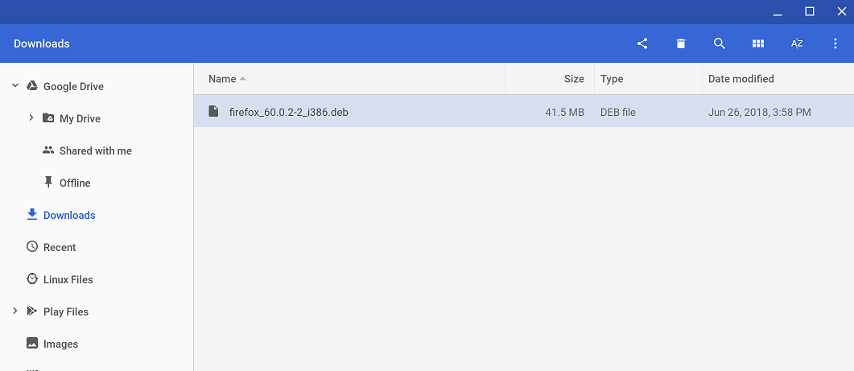The height and width of the screenshot is (371, 854).
Task: Expand the Play Files folder
Action: (15, 311)
